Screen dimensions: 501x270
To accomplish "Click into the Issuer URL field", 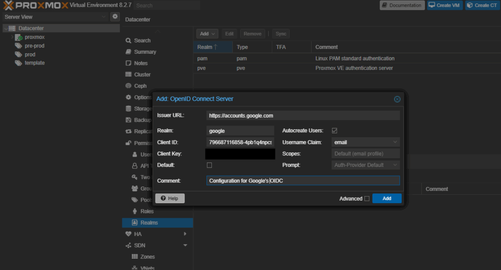I will [x=303, y=116].
